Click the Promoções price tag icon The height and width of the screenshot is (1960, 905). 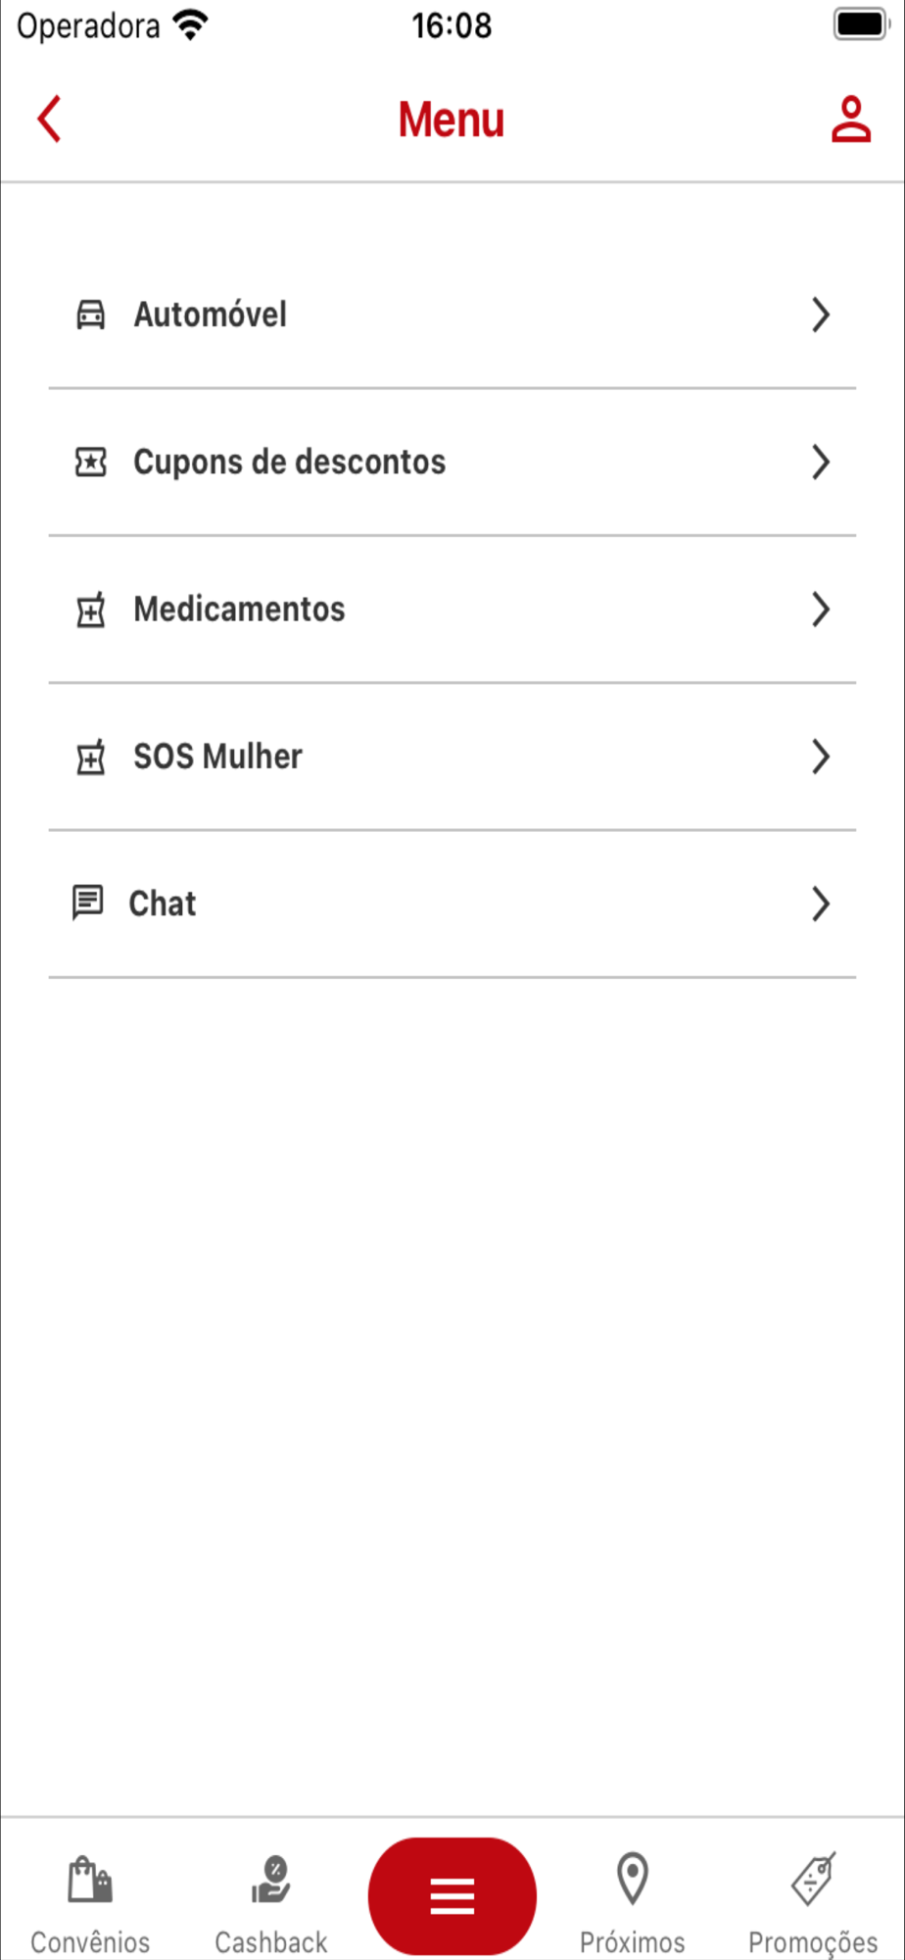tap(813, 1879)
